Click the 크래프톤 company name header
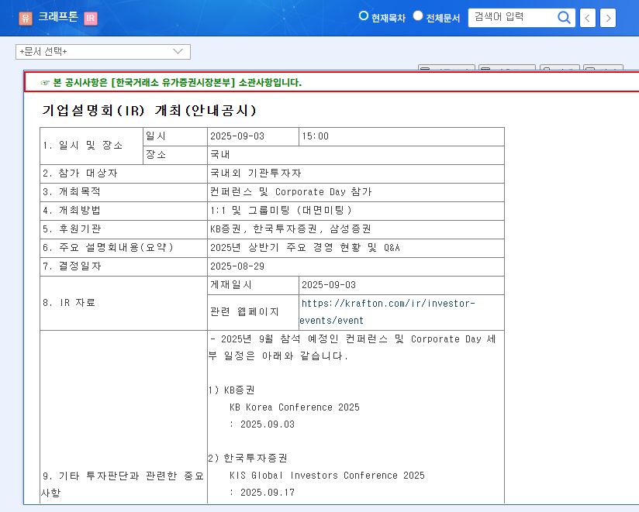The height and width of the screenshot is (512, 639). pos(58,17)
